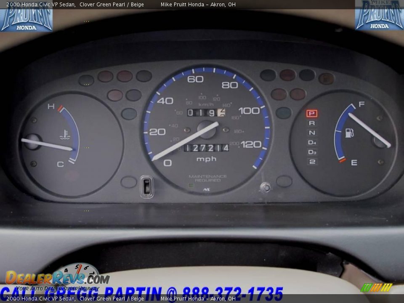Click the odometer reading 127214

tap(207, 148)
